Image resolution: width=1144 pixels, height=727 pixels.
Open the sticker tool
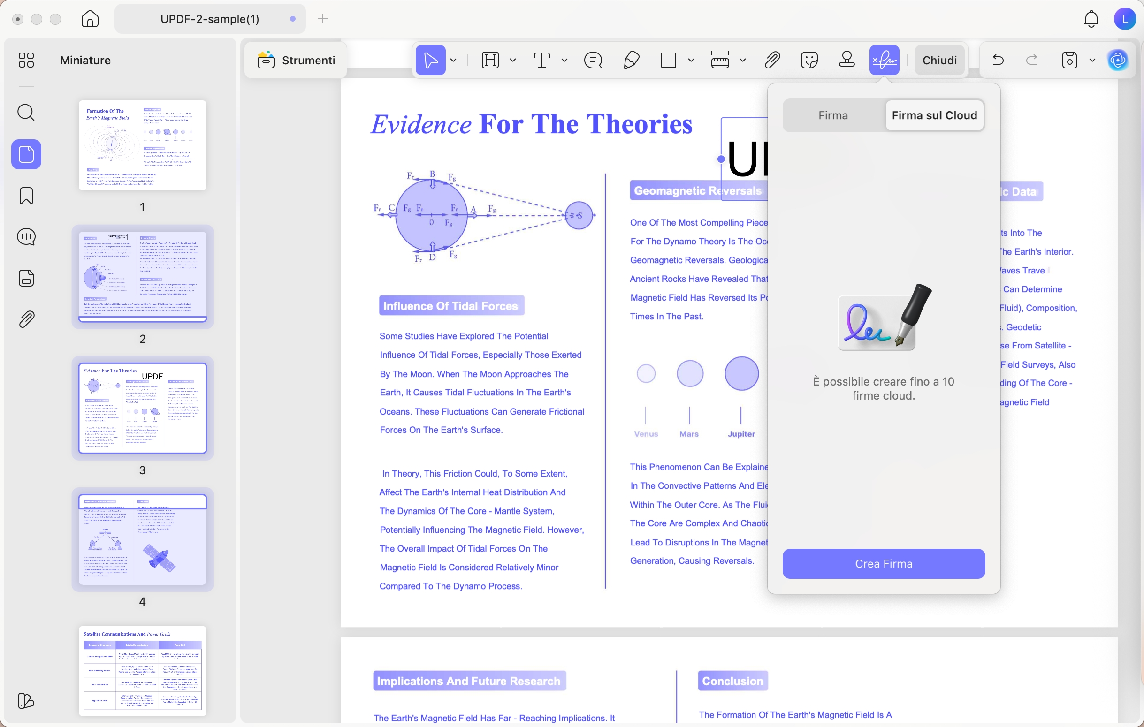[x=809, y=61]
